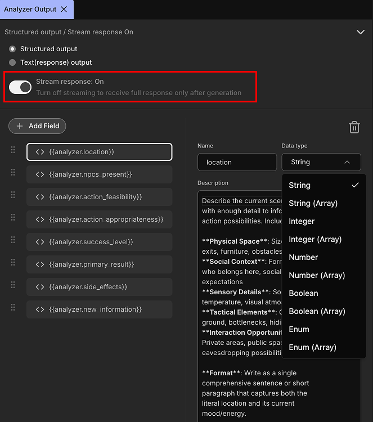Choose Boolean data type
This screenshot has height=422, width=373.
click(323, 293)
